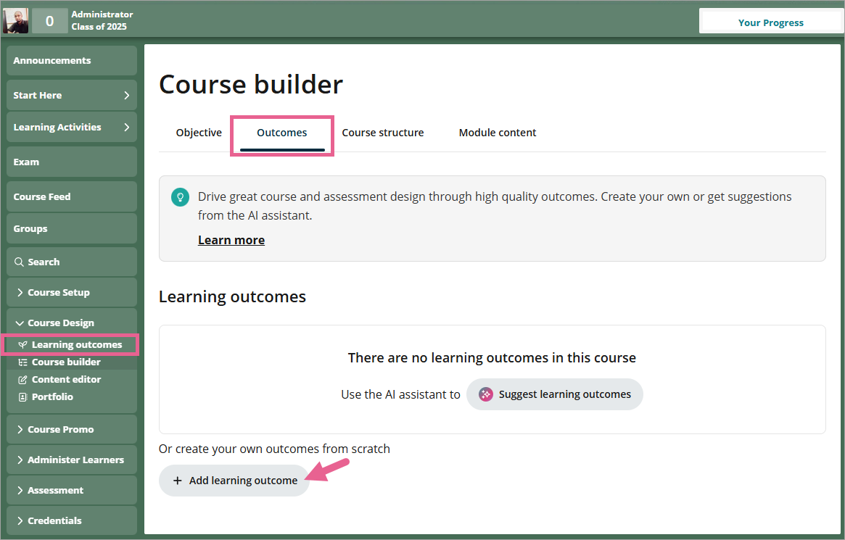This screenshot has width=845, height=540.
Task: Click the Learning outcomes sprout icon
Action: click(22, 344)
